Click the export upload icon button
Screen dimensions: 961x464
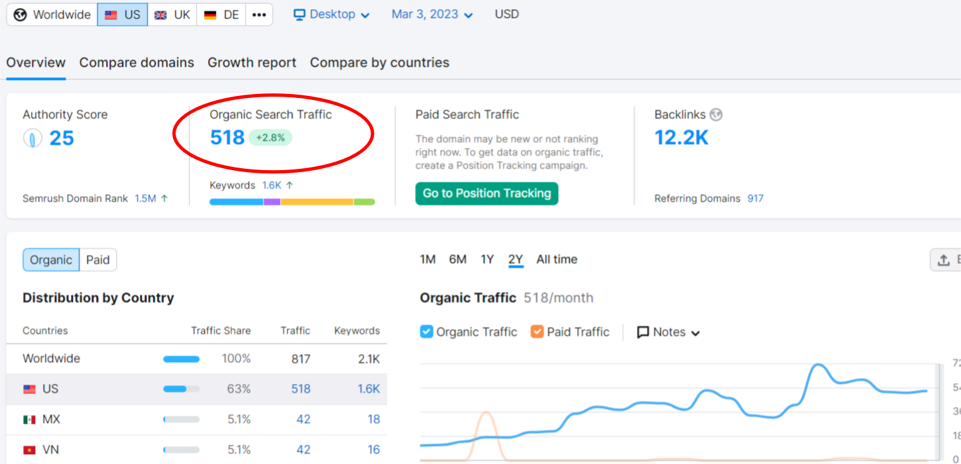click(x=944, y=260)
